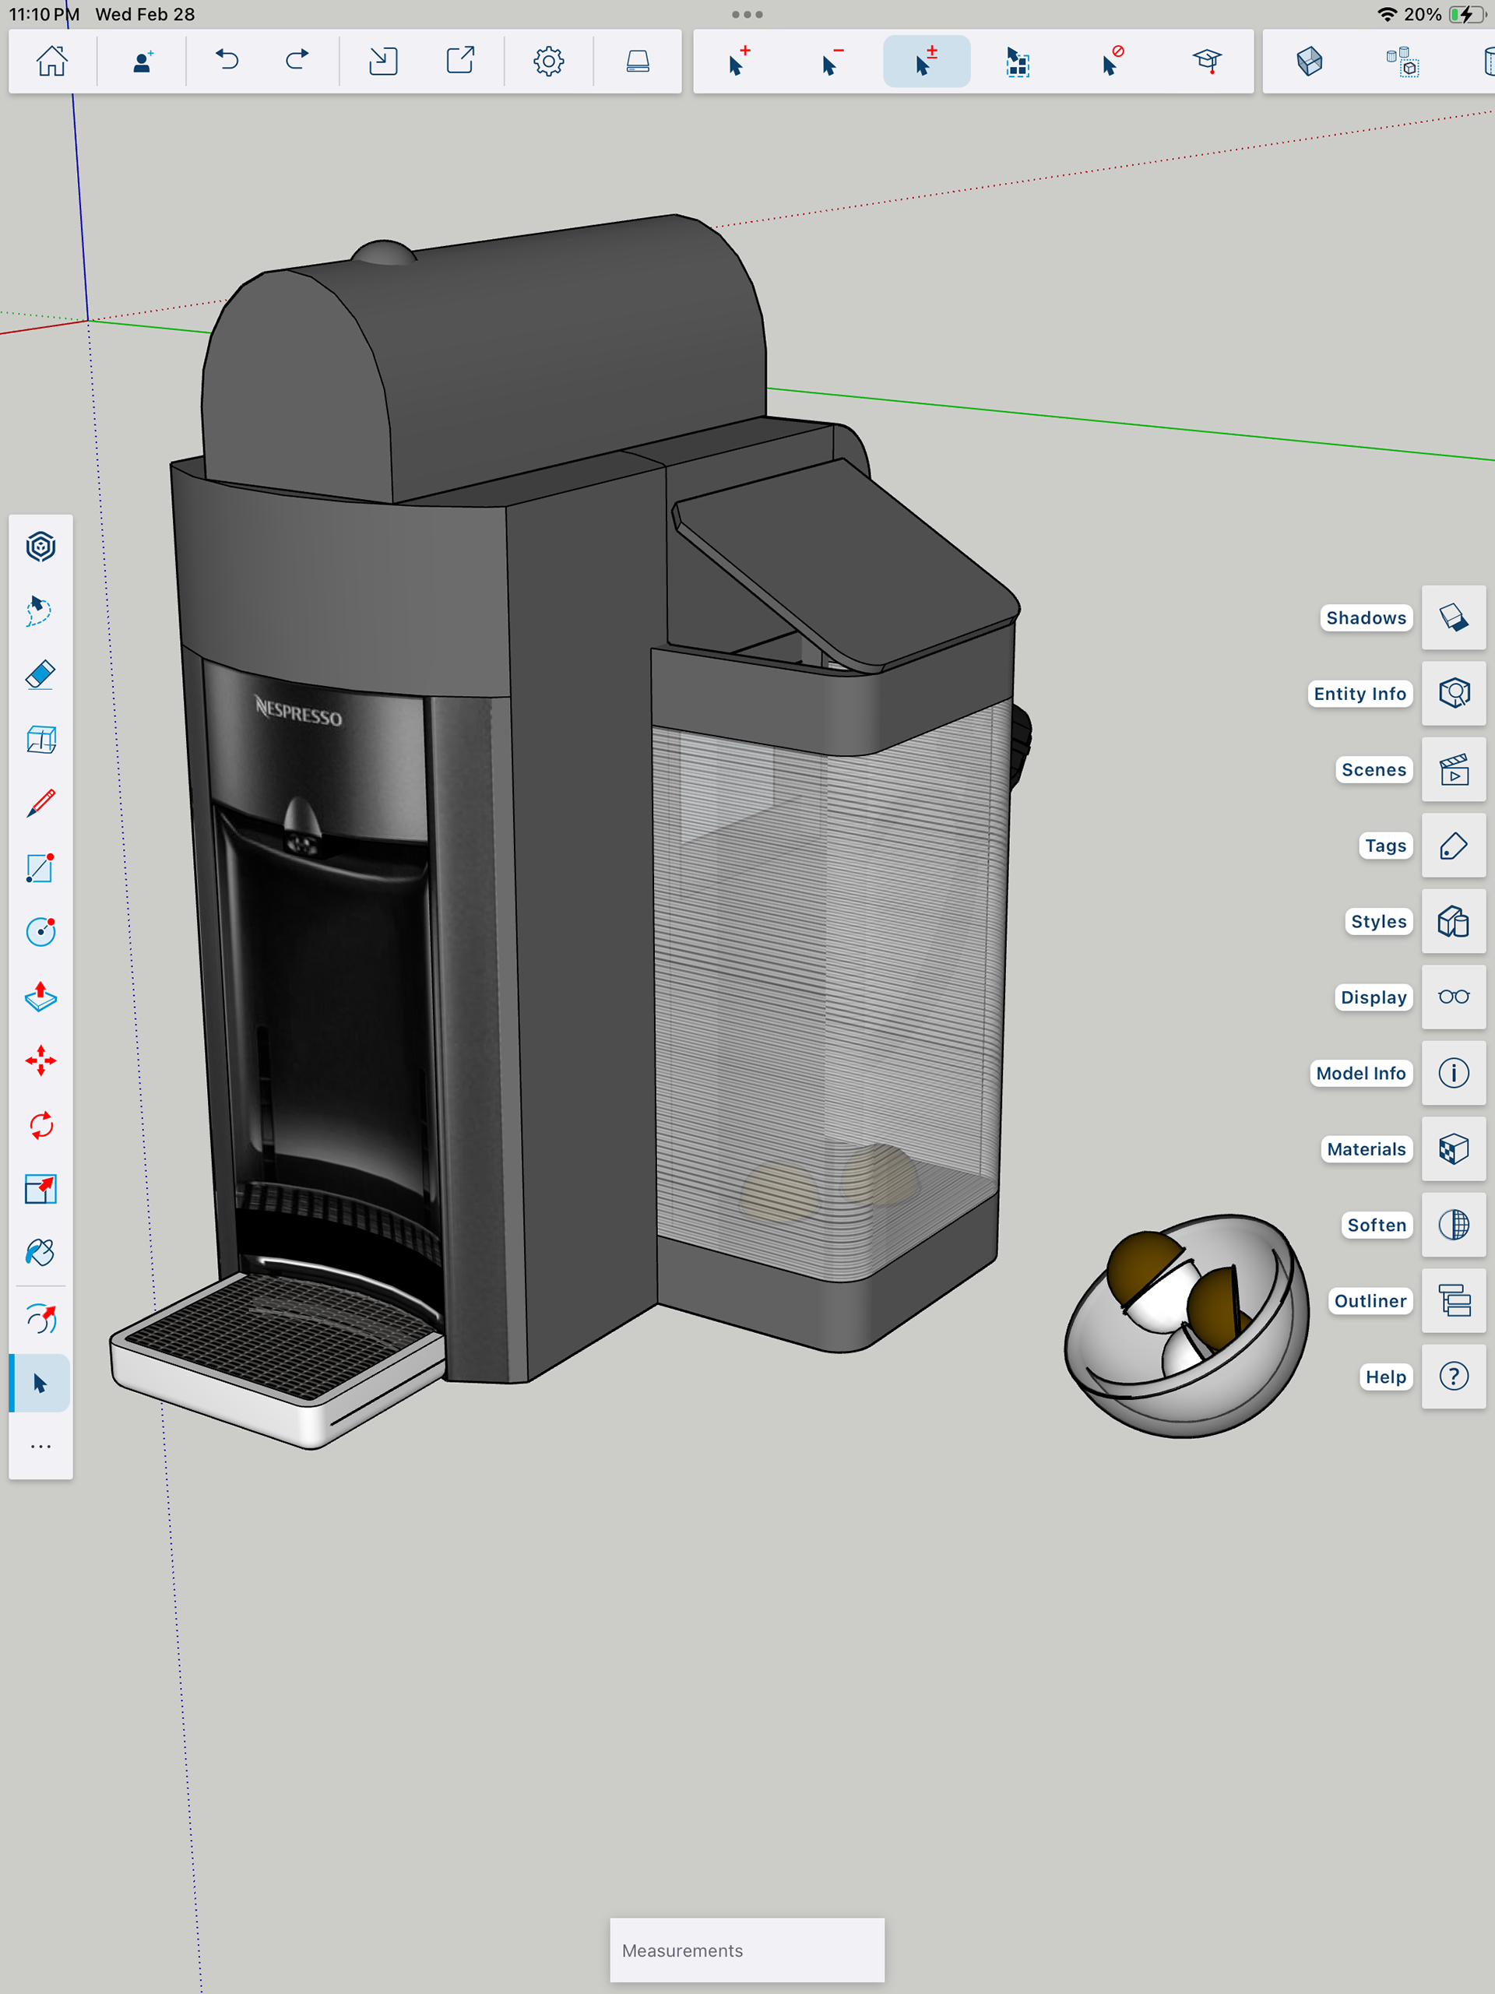Viewport: 1495px width, 1994px height.
Task: Toggle add/subtract selection mode
Action: tap(926, 62)
